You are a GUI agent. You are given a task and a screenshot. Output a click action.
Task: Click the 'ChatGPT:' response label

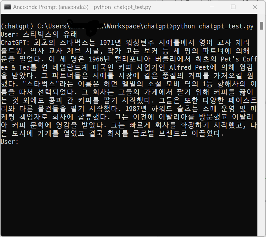pyautogui.click(x=15, y=43)
